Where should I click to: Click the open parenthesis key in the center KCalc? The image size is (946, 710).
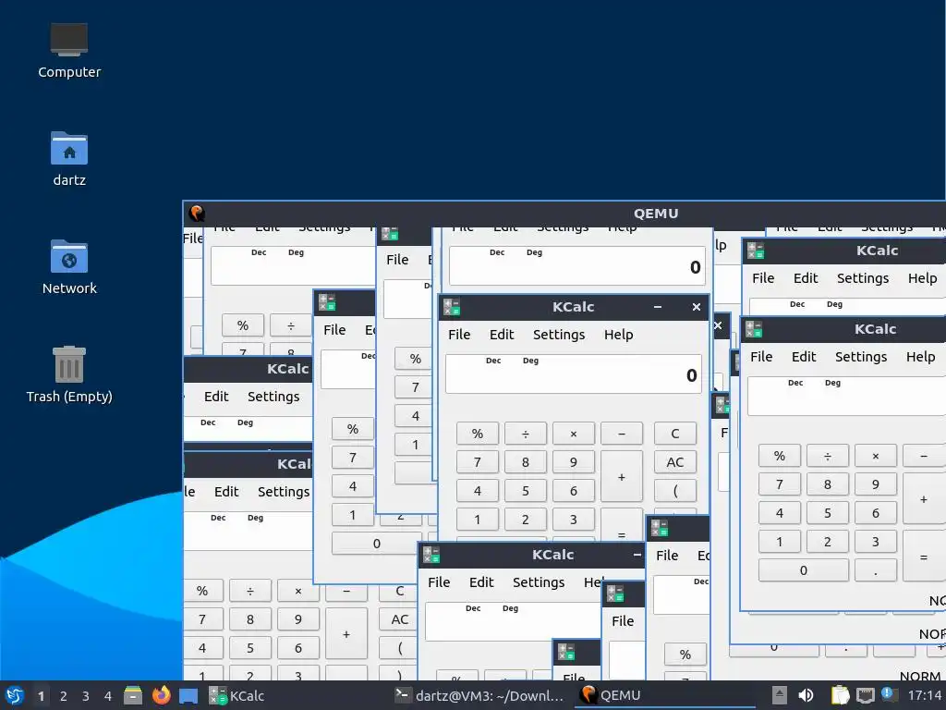[x=675, y=491]
